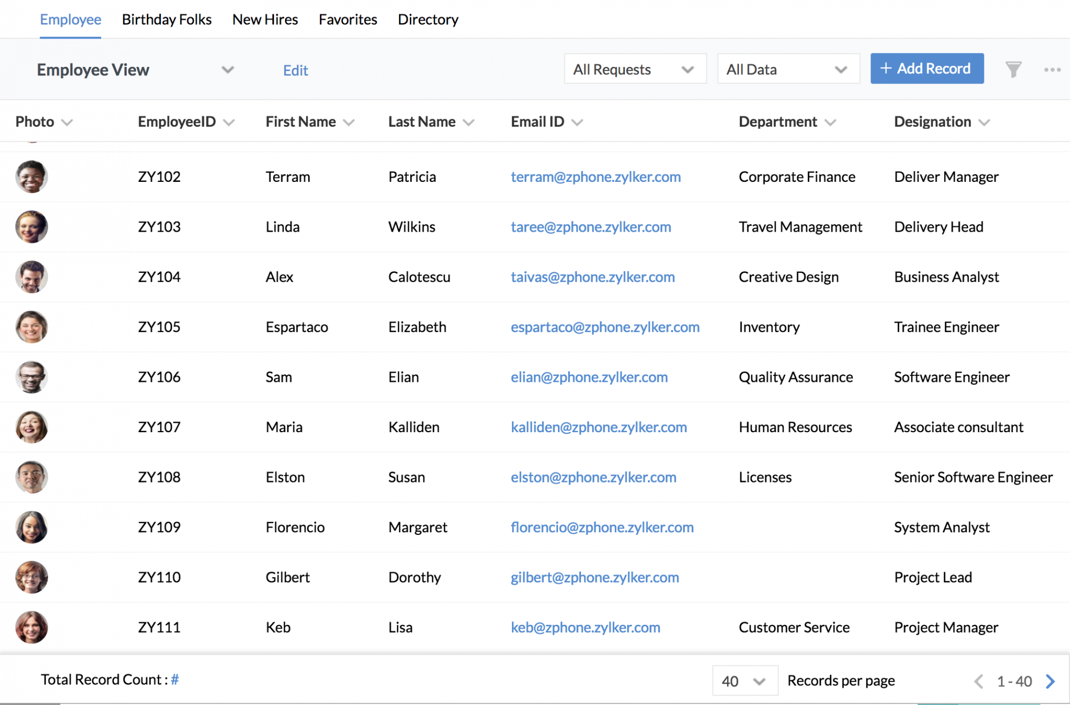1070x705 pixels.
Task: Select the New Hires tab
Action: coord(265,20)
